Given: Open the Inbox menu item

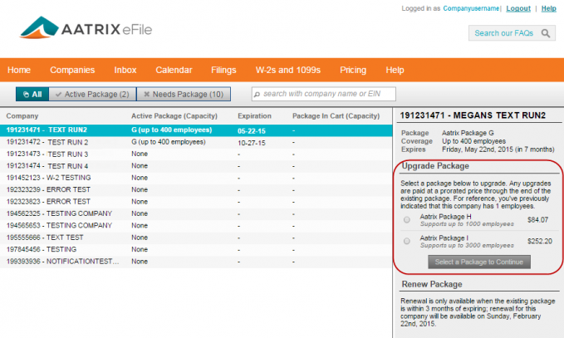Looking at the screenshot, I should 125,70.
